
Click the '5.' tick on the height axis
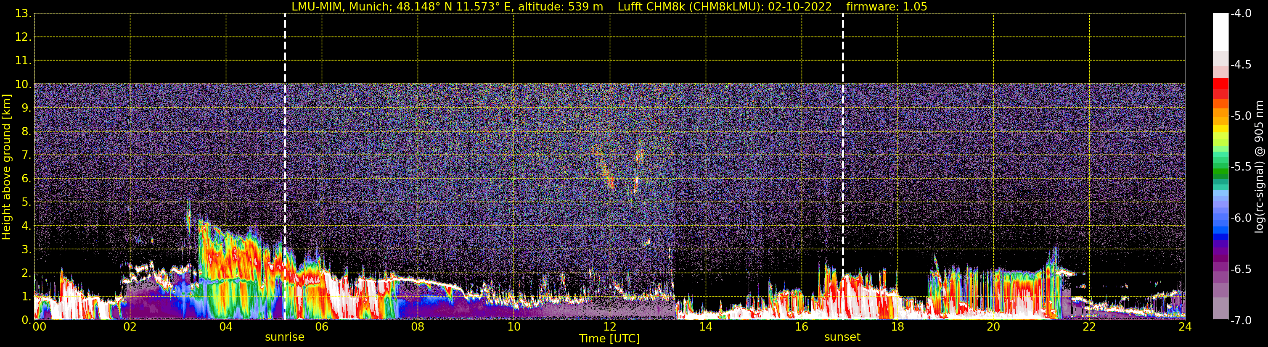26,202
